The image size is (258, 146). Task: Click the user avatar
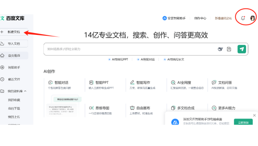[252, 18]
